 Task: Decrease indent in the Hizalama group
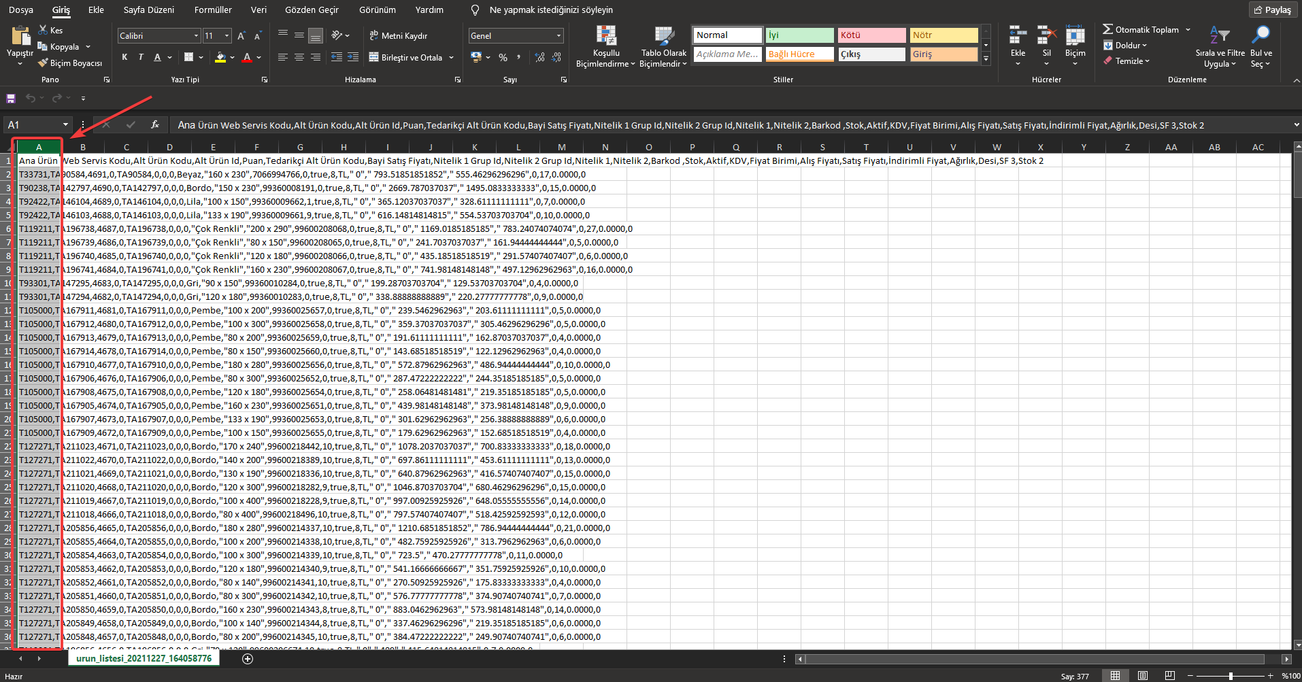tap(337, 57)
